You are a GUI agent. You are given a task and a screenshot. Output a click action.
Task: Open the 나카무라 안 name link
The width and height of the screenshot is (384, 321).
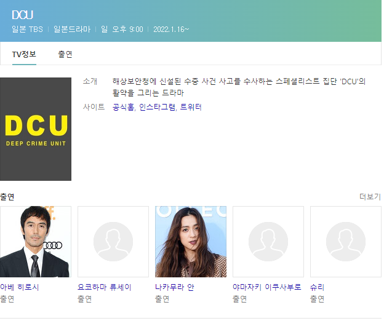pyautogui.click(x=174, y=287)
